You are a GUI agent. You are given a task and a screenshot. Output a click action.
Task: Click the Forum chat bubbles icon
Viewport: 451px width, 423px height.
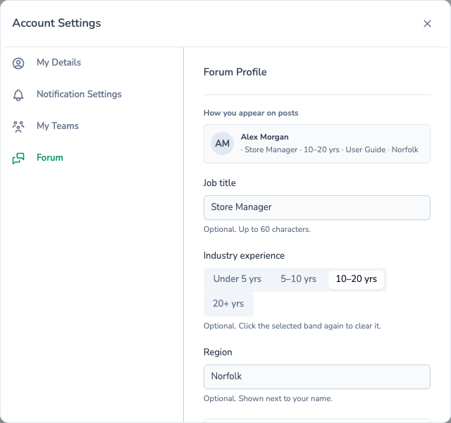click(18, 158)
